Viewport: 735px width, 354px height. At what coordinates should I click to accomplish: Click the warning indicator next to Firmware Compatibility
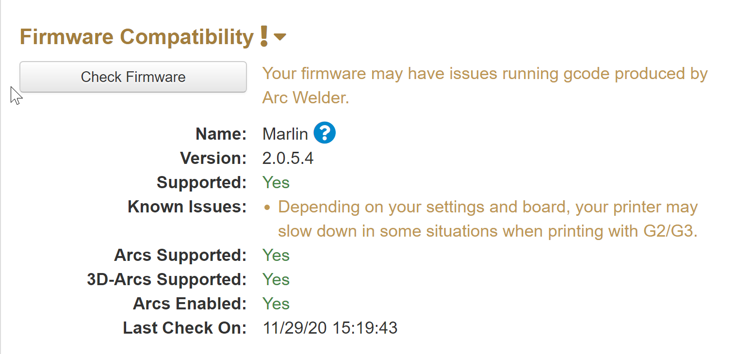[262, 36]
